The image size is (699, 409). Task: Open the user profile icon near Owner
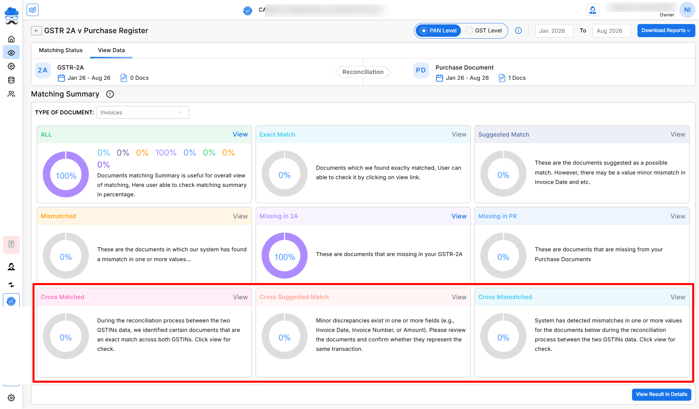(x=593, y=10)
